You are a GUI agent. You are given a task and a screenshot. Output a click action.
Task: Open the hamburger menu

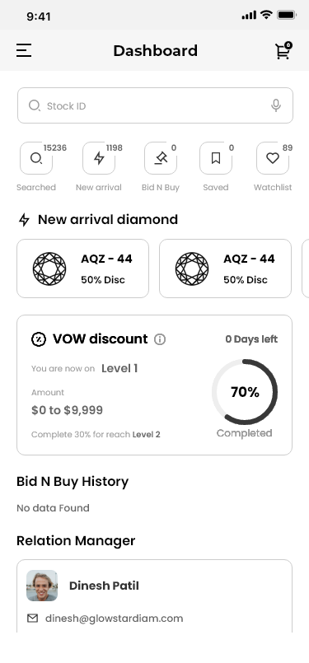(24, 50)
